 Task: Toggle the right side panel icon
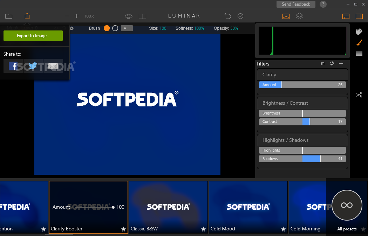point(359,16)
